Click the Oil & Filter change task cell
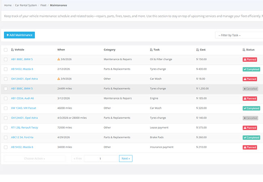This screenshot has height=182, width=263. pyautogui.click(x=161, y=59)
